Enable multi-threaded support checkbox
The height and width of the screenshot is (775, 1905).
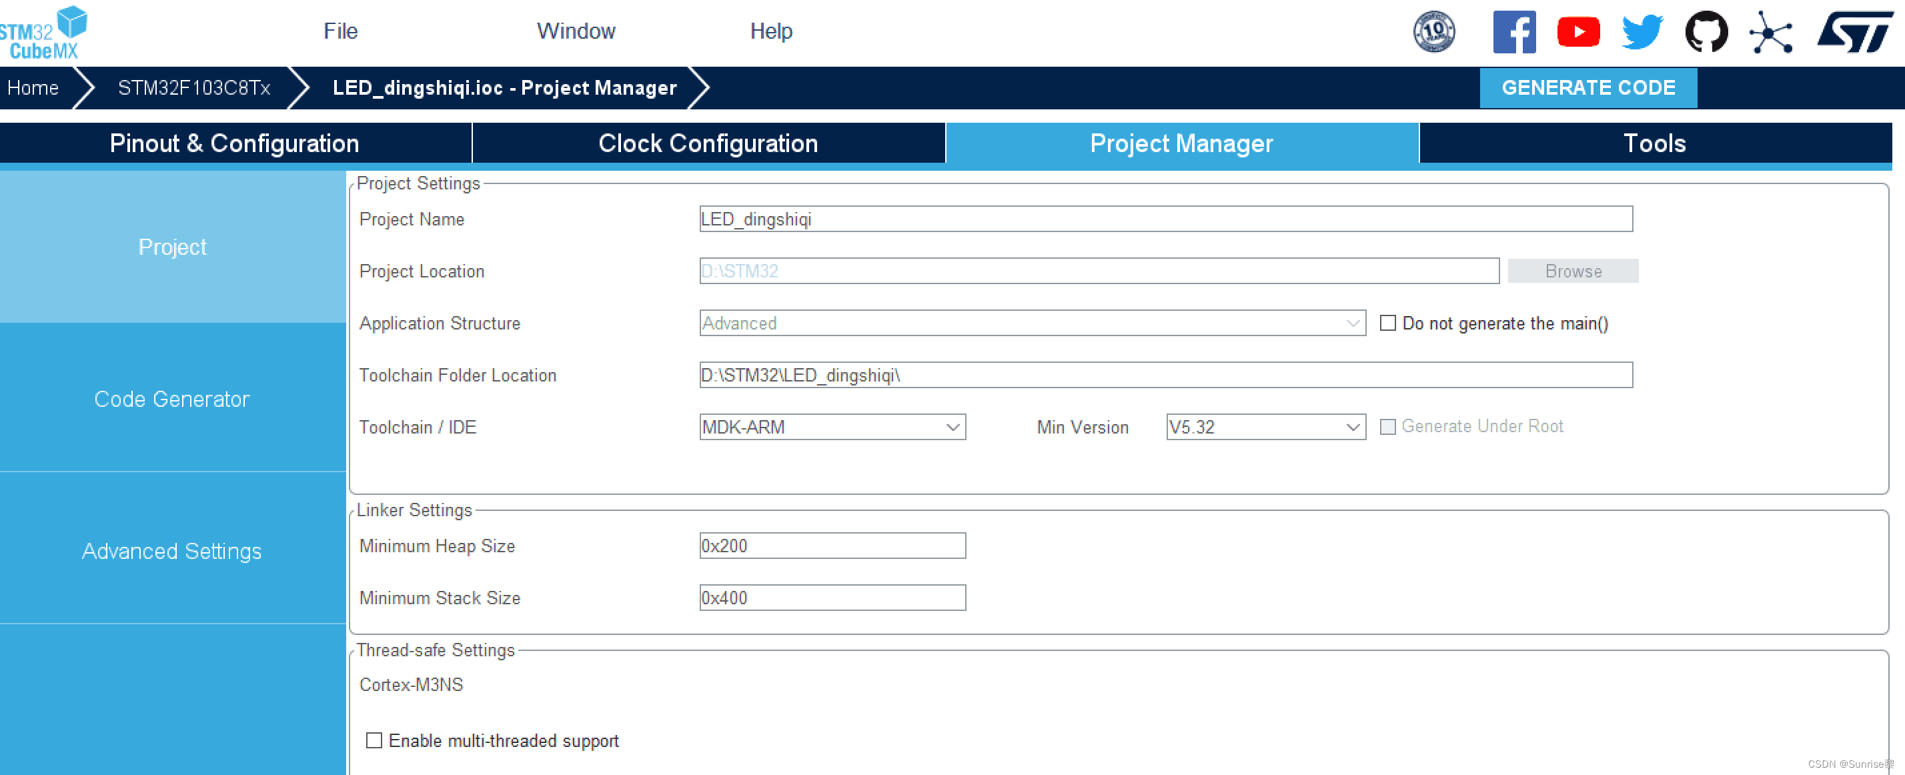click(374, 740)
